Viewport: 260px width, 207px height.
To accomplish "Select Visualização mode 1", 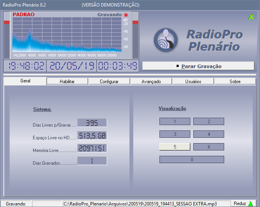I will (175, 122).
